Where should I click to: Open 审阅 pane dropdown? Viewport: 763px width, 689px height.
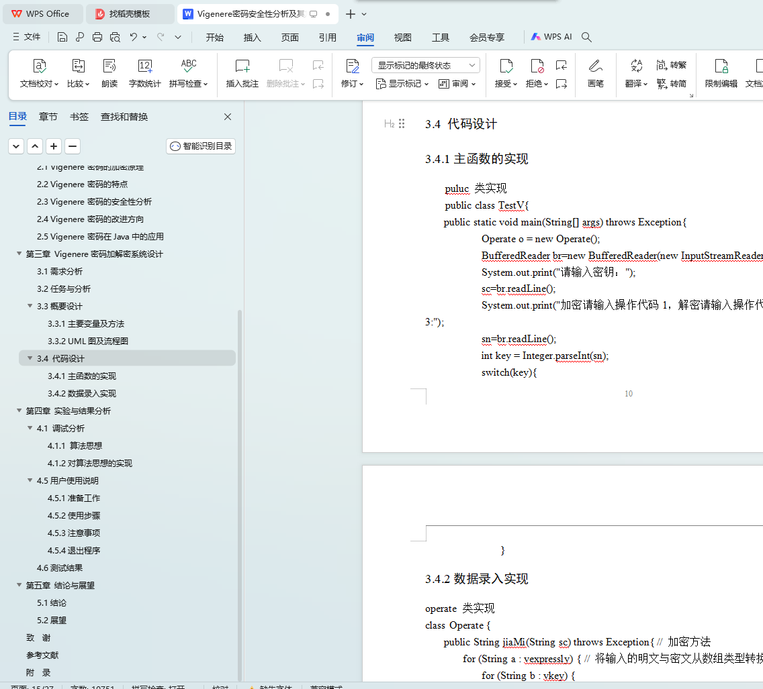point(457,84)
